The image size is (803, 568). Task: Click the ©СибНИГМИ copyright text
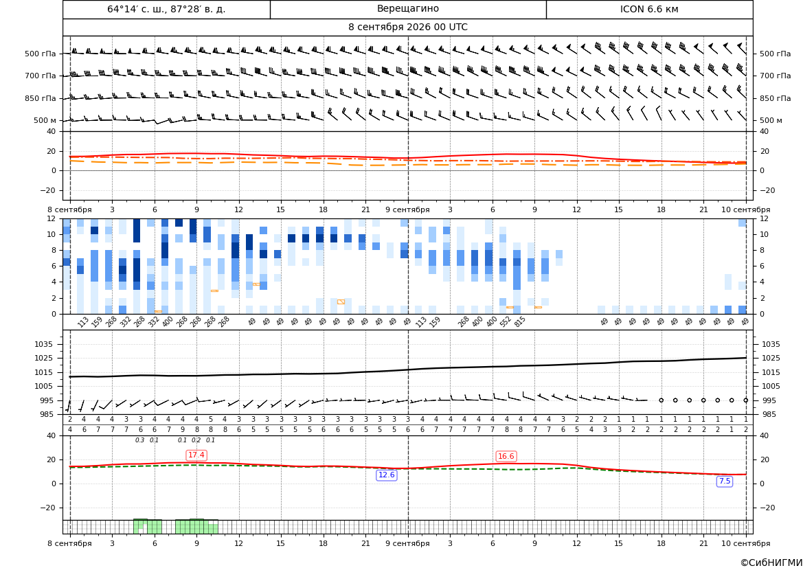771,563
